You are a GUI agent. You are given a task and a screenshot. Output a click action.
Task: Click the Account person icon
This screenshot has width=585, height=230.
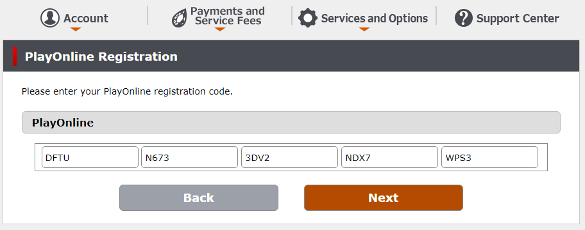[x=50, y=18]
